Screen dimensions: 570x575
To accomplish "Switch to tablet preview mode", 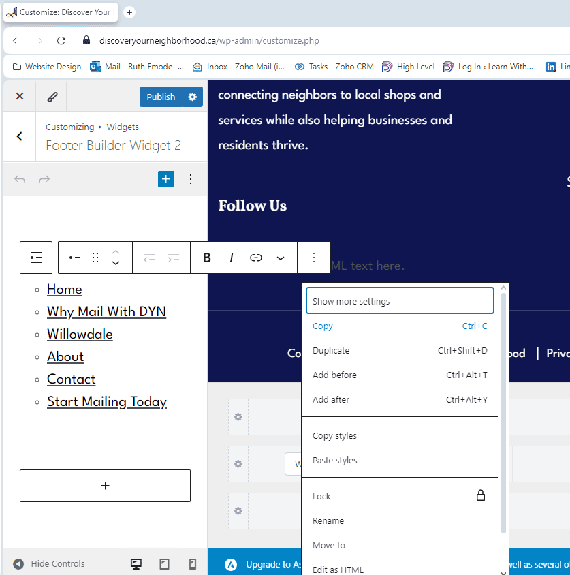I will [x=164, y=563].
